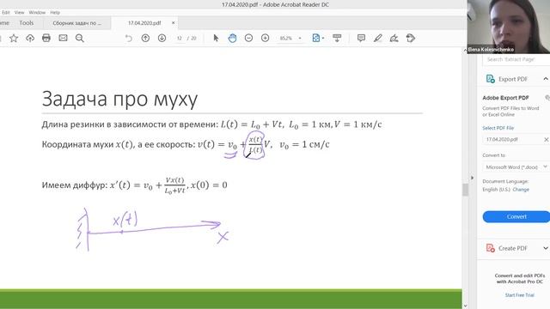
Task: Activate the selection arrow tool
Action: (216, 38)
